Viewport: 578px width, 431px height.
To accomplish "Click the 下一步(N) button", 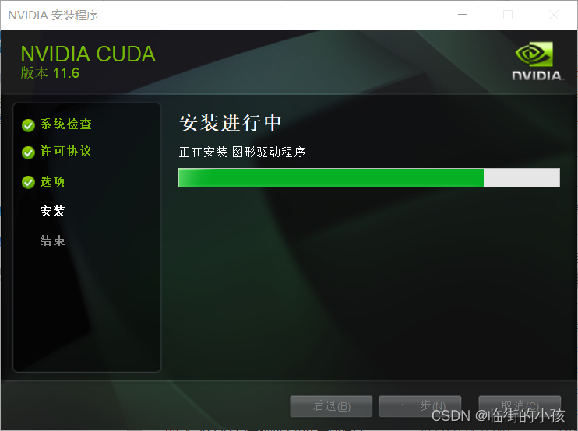I will click(x=420, y=406).
